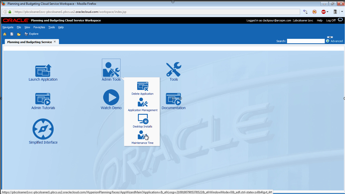The width and height of the screenshot is (345, 194).
Task: Click the green padlock security icon
Action: [x=10, y=12]
